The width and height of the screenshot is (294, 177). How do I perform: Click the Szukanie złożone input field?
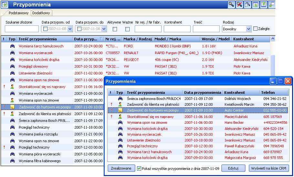[22, 29]
